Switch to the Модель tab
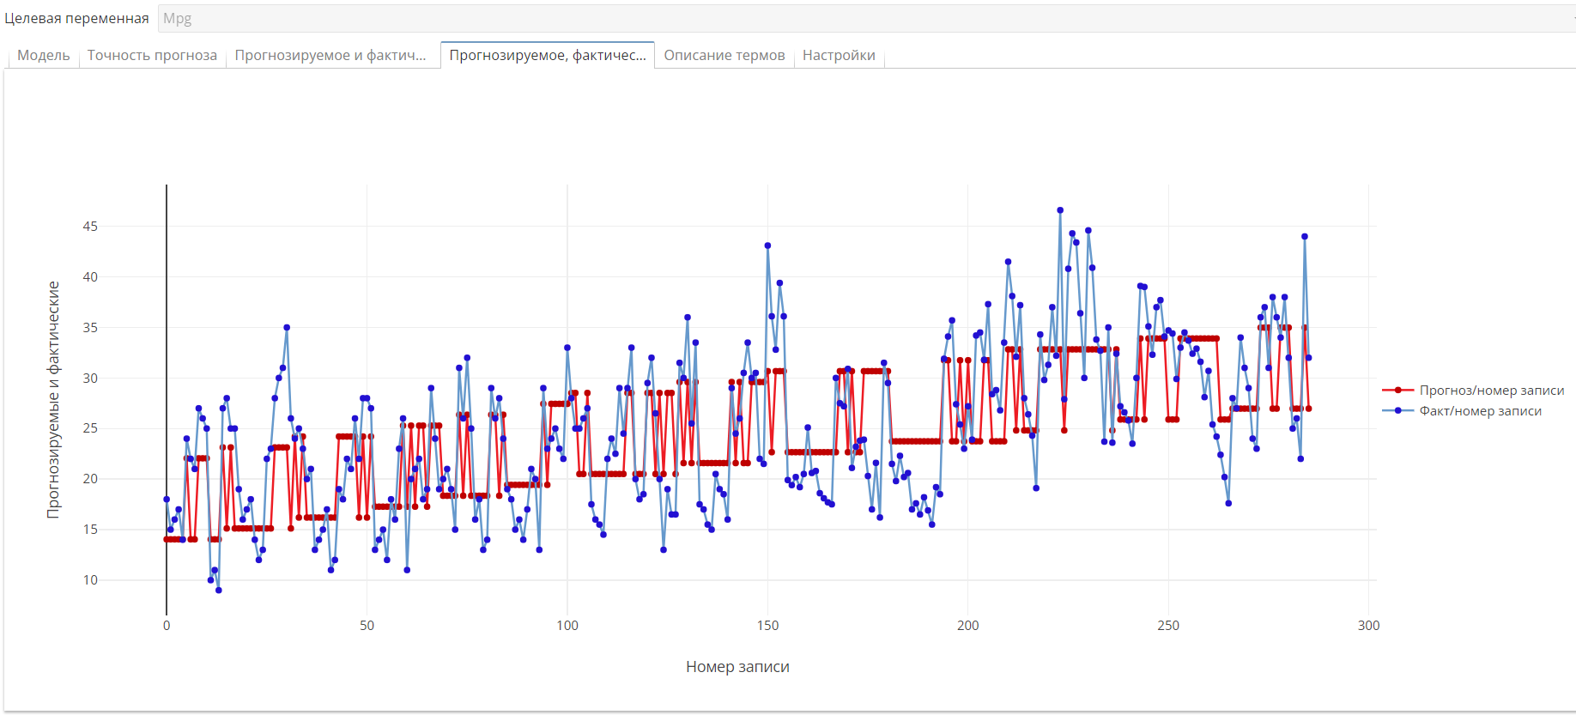Image resolution: width=1576 pixels, height=715 pixels. [43, 55]
